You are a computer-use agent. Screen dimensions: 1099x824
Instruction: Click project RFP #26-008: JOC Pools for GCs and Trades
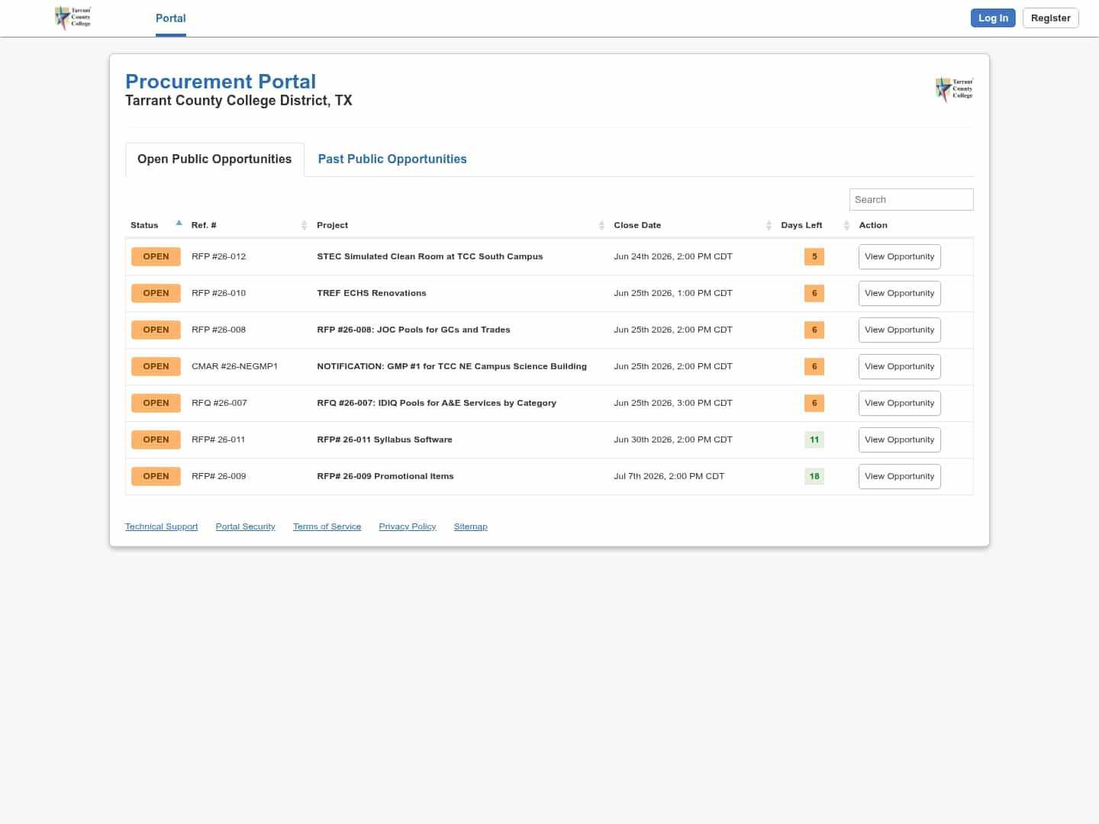click(414, 330)
